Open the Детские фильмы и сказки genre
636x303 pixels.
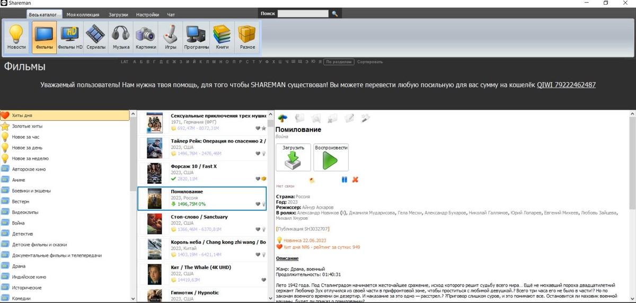tap(65, 245)
